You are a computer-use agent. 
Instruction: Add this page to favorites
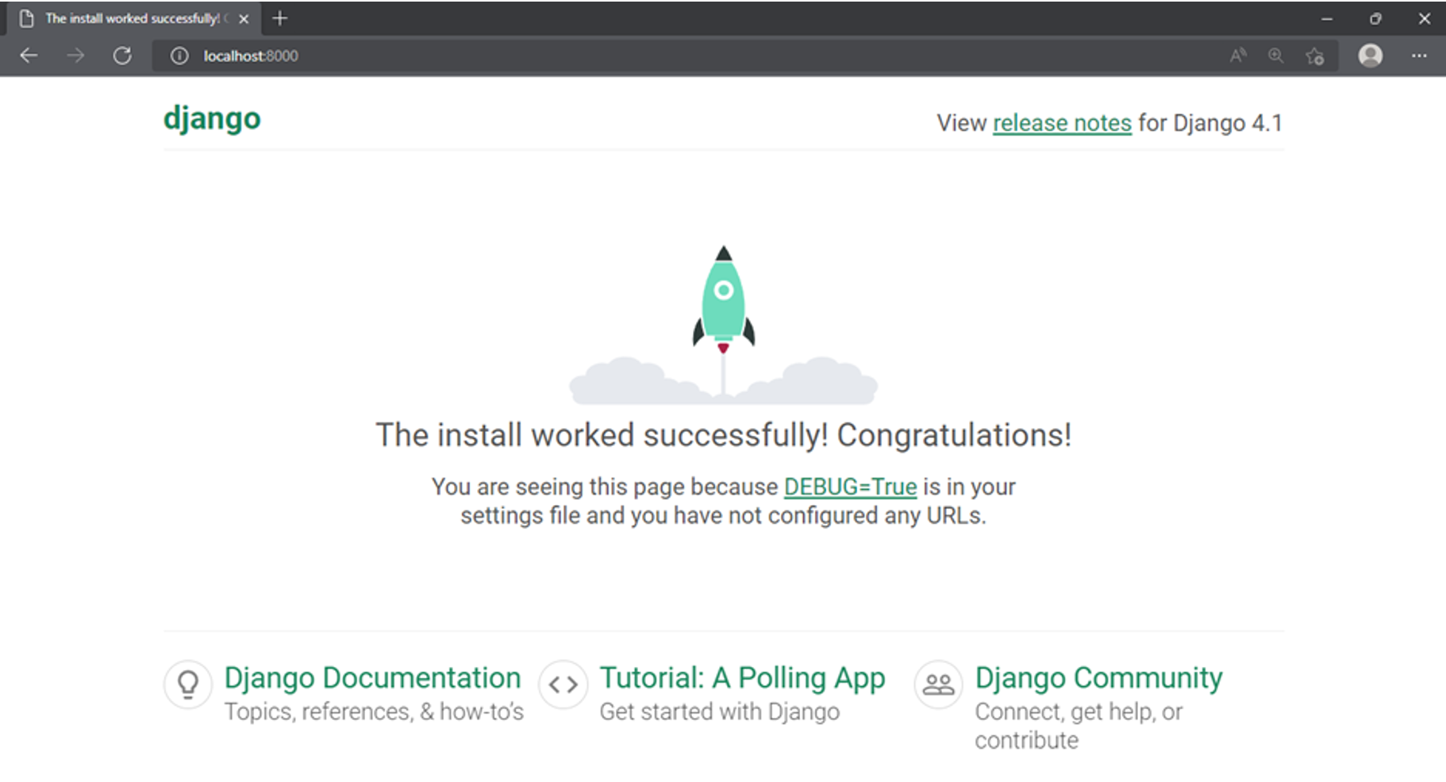coord(1315,56)
